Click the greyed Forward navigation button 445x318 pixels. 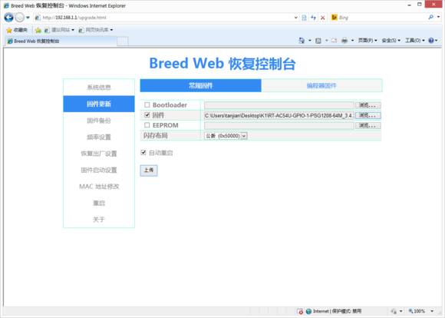pyautogui.click(x=20, y=18)
